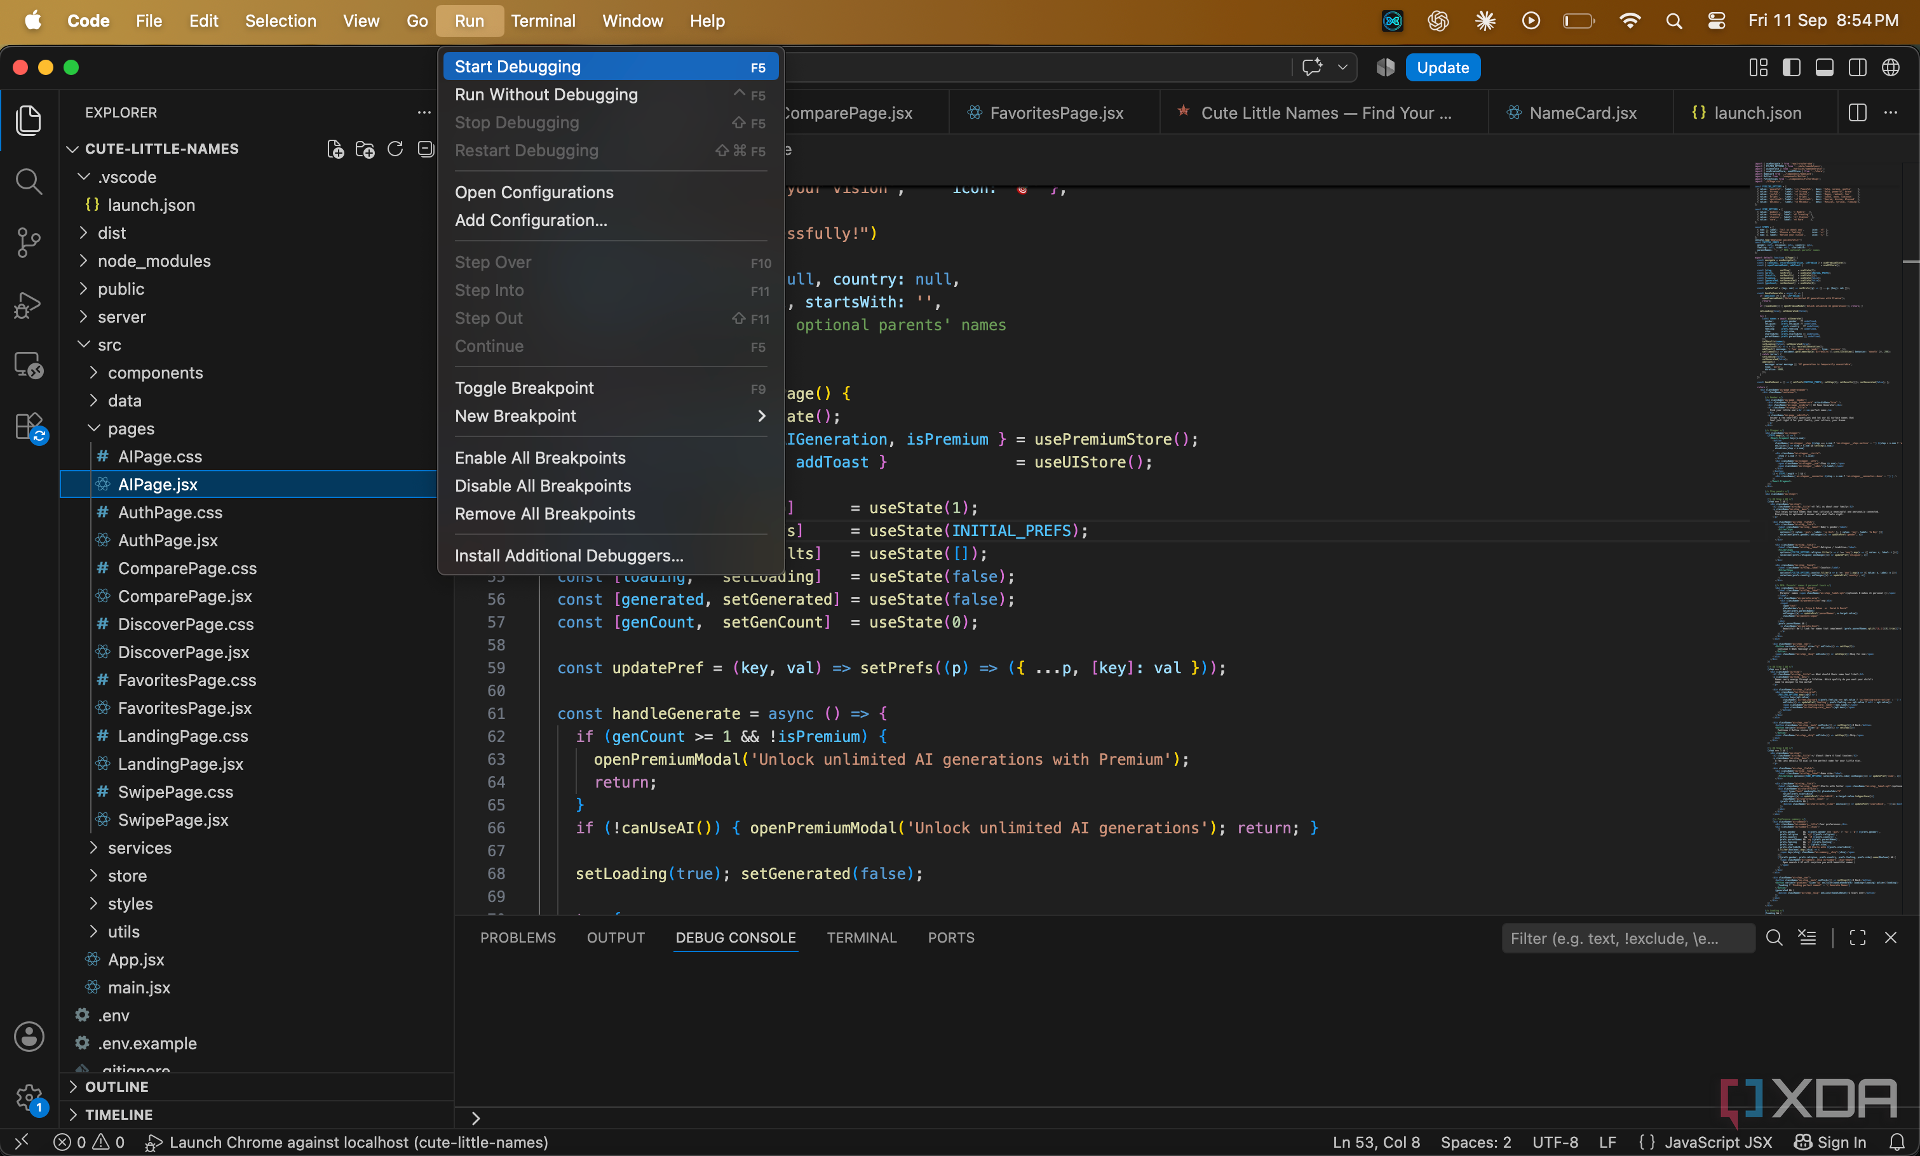Switch to the TERMINAL panel tab

click(861, 938)
